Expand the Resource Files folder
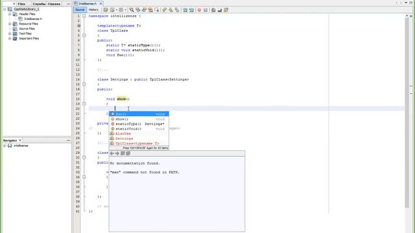Viewport: 415px width, 233px height. (10, 24)
